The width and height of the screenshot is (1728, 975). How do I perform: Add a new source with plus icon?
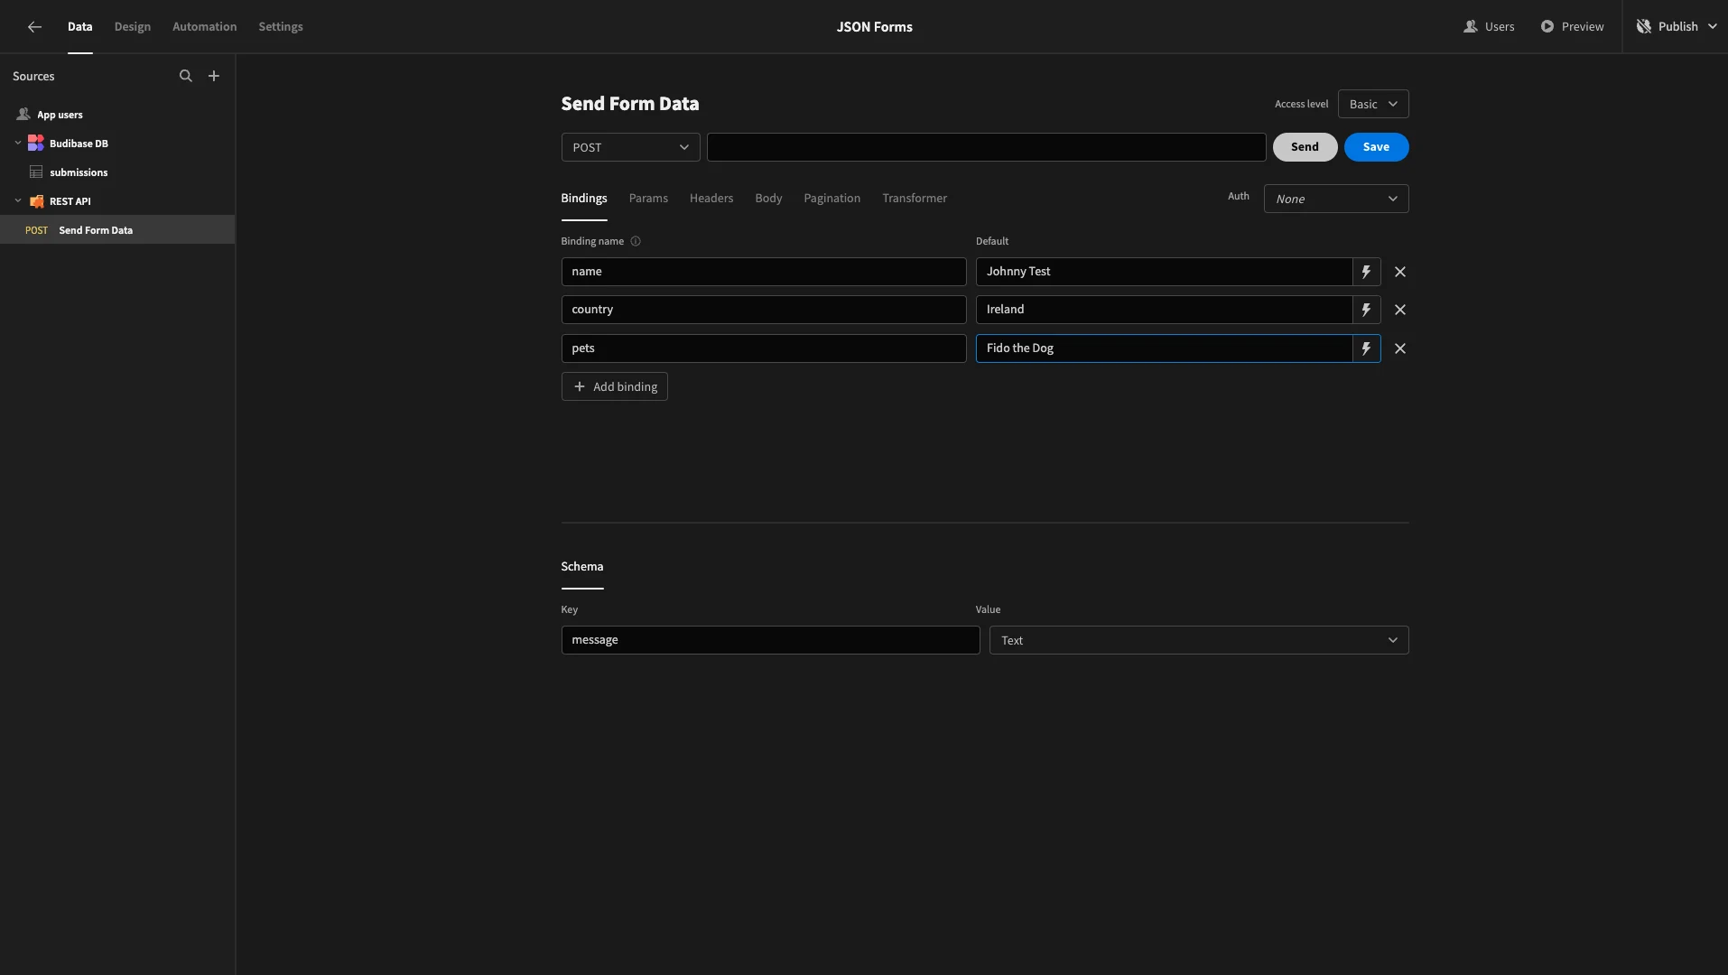pos(214,76)
